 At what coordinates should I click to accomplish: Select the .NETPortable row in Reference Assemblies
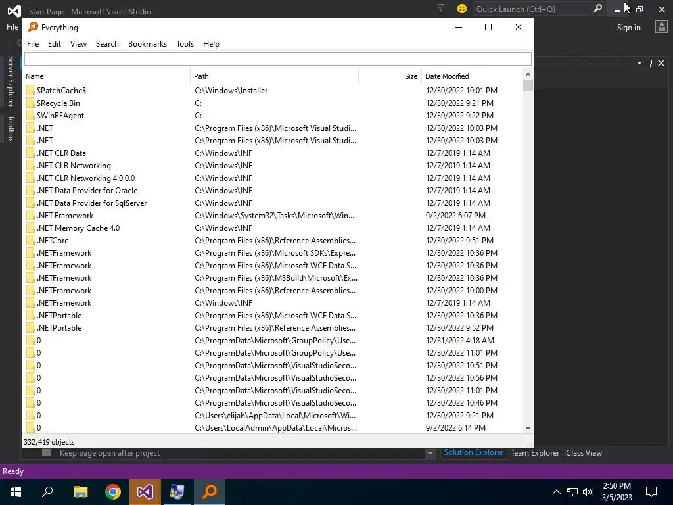[x=273, y=327]
